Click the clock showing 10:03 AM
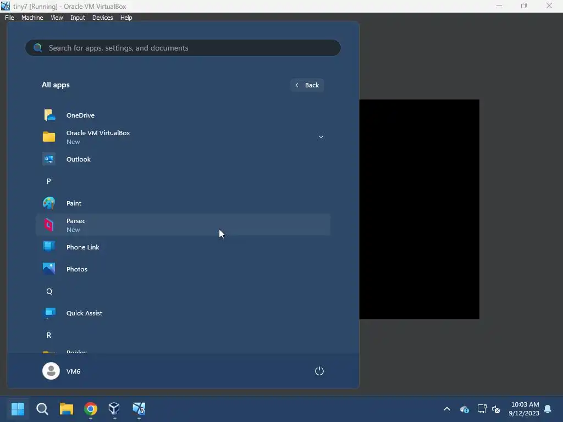This screenshot has height=422, width=563. pos(525,404)
